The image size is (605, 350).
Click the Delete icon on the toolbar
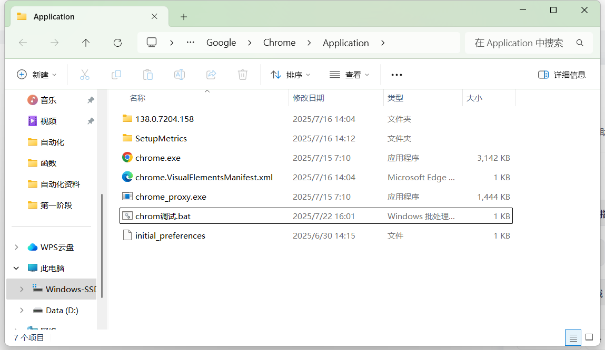click(x=242, y=74)
